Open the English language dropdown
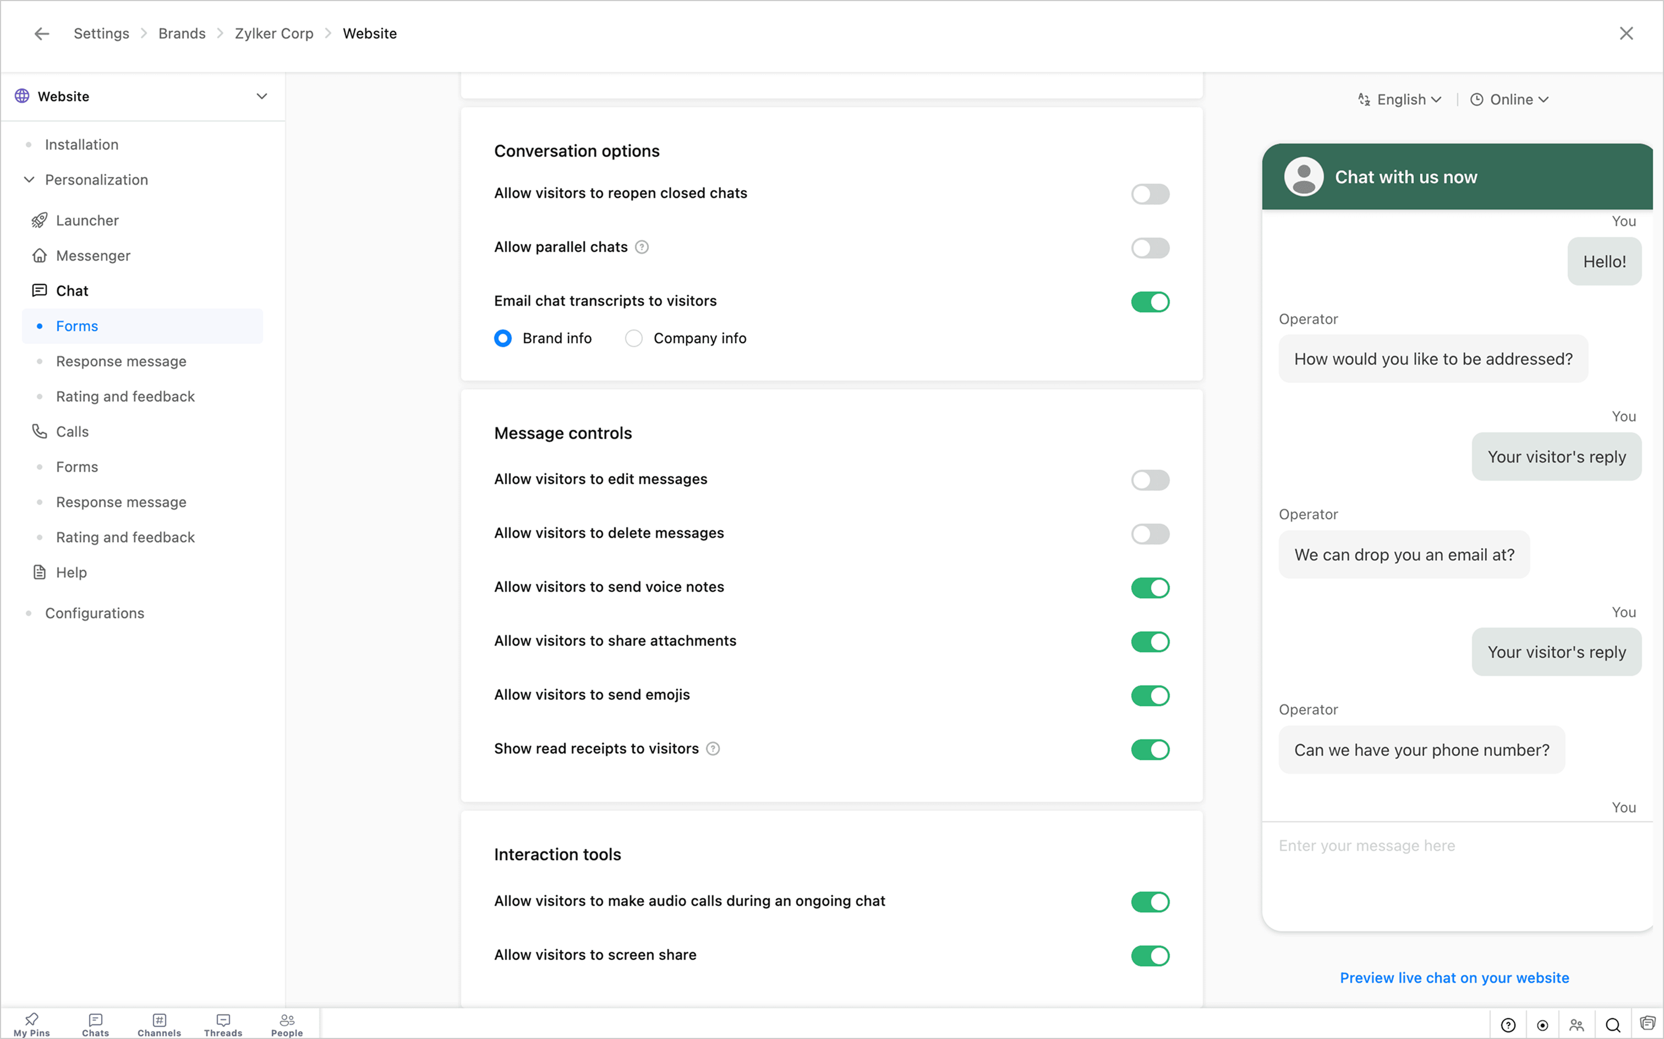This screenshot has height=1039, width=1664. coord(1400,100)
